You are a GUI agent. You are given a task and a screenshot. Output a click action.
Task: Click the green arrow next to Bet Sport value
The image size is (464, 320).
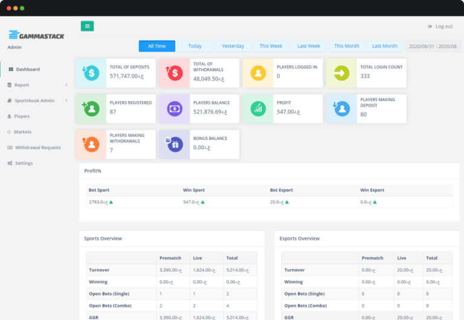pos(111,202)
